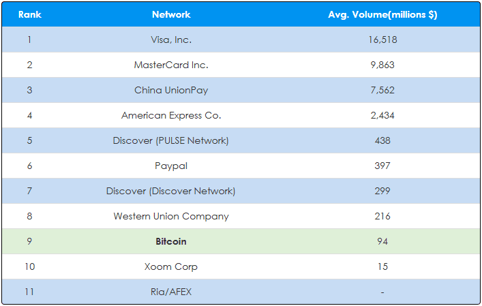Click the bold Bitcoin network name
Viewport: 482px width, 306px height.
click(171, 241)
